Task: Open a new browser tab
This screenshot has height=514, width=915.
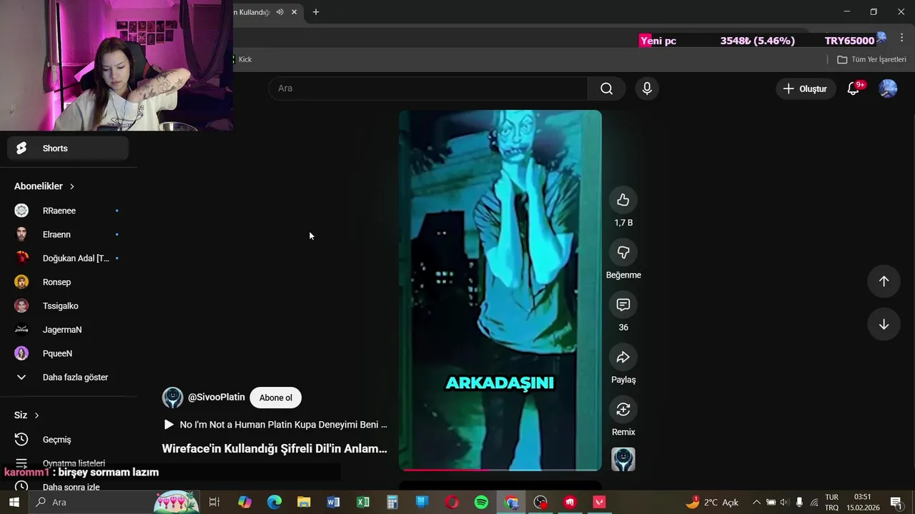Action: pyautogui.click(x=315, y=12)
